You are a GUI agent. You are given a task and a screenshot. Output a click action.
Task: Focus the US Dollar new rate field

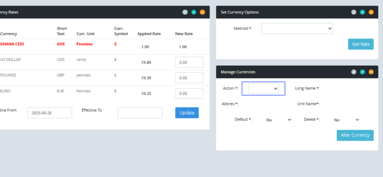coord(189,62)
